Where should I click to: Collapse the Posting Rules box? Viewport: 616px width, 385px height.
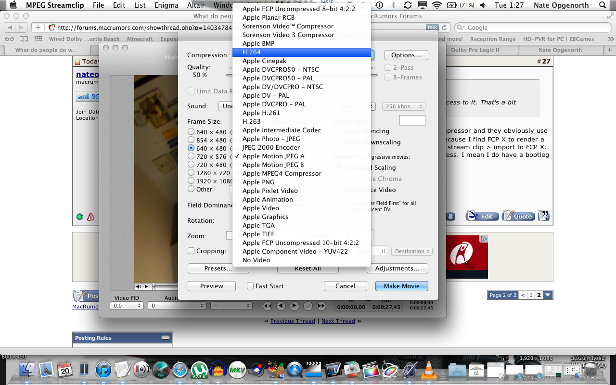click(166, 338)
